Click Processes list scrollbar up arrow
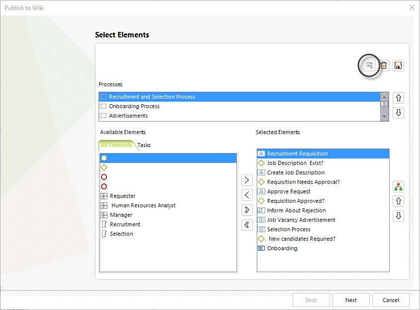This screenshot has height=310, width=420. tap(384, 97)
